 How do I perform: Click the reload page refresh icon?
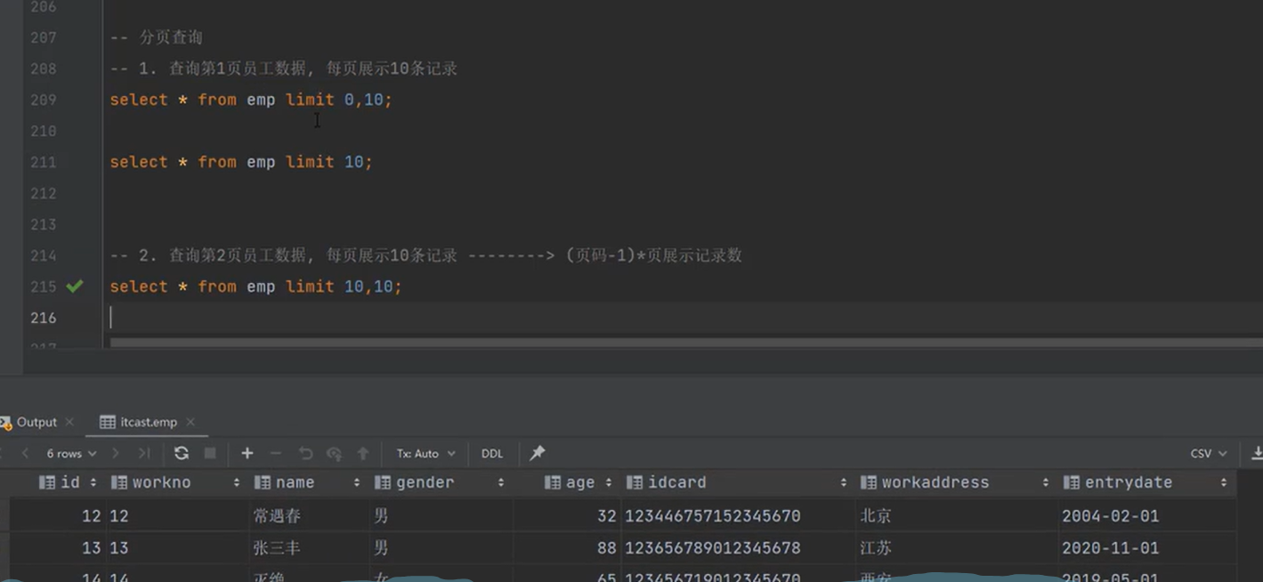click(x=182, y=453)
